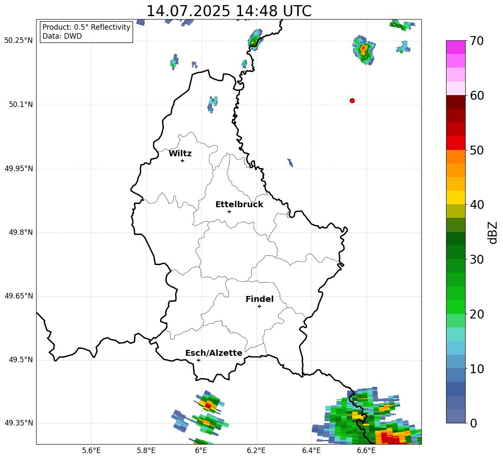Click the dark red swatch just below 60 dBZ
503x459 pixels.
pyautogui.click(x=455, y=102)
